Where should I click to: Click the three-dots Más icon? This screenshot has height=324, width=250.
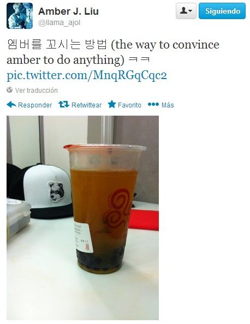tap(153, 104)
